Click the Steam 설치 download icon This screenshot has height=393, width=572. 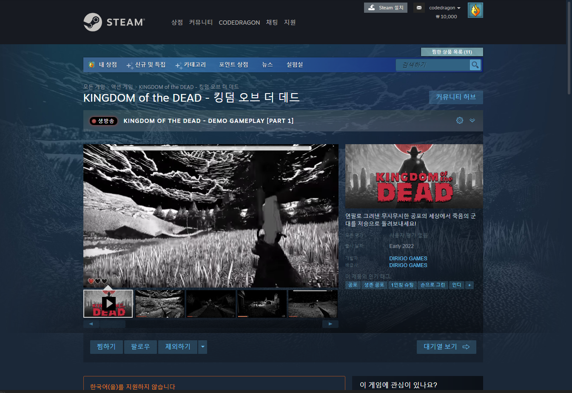(x=372, y=8)
